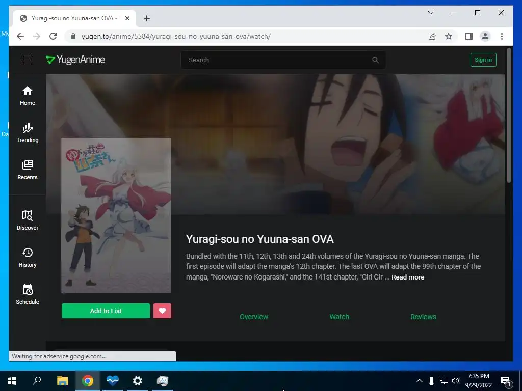Viewport: 522px width, 391px height.
Task: Click Add to List button
Action: 106,311
